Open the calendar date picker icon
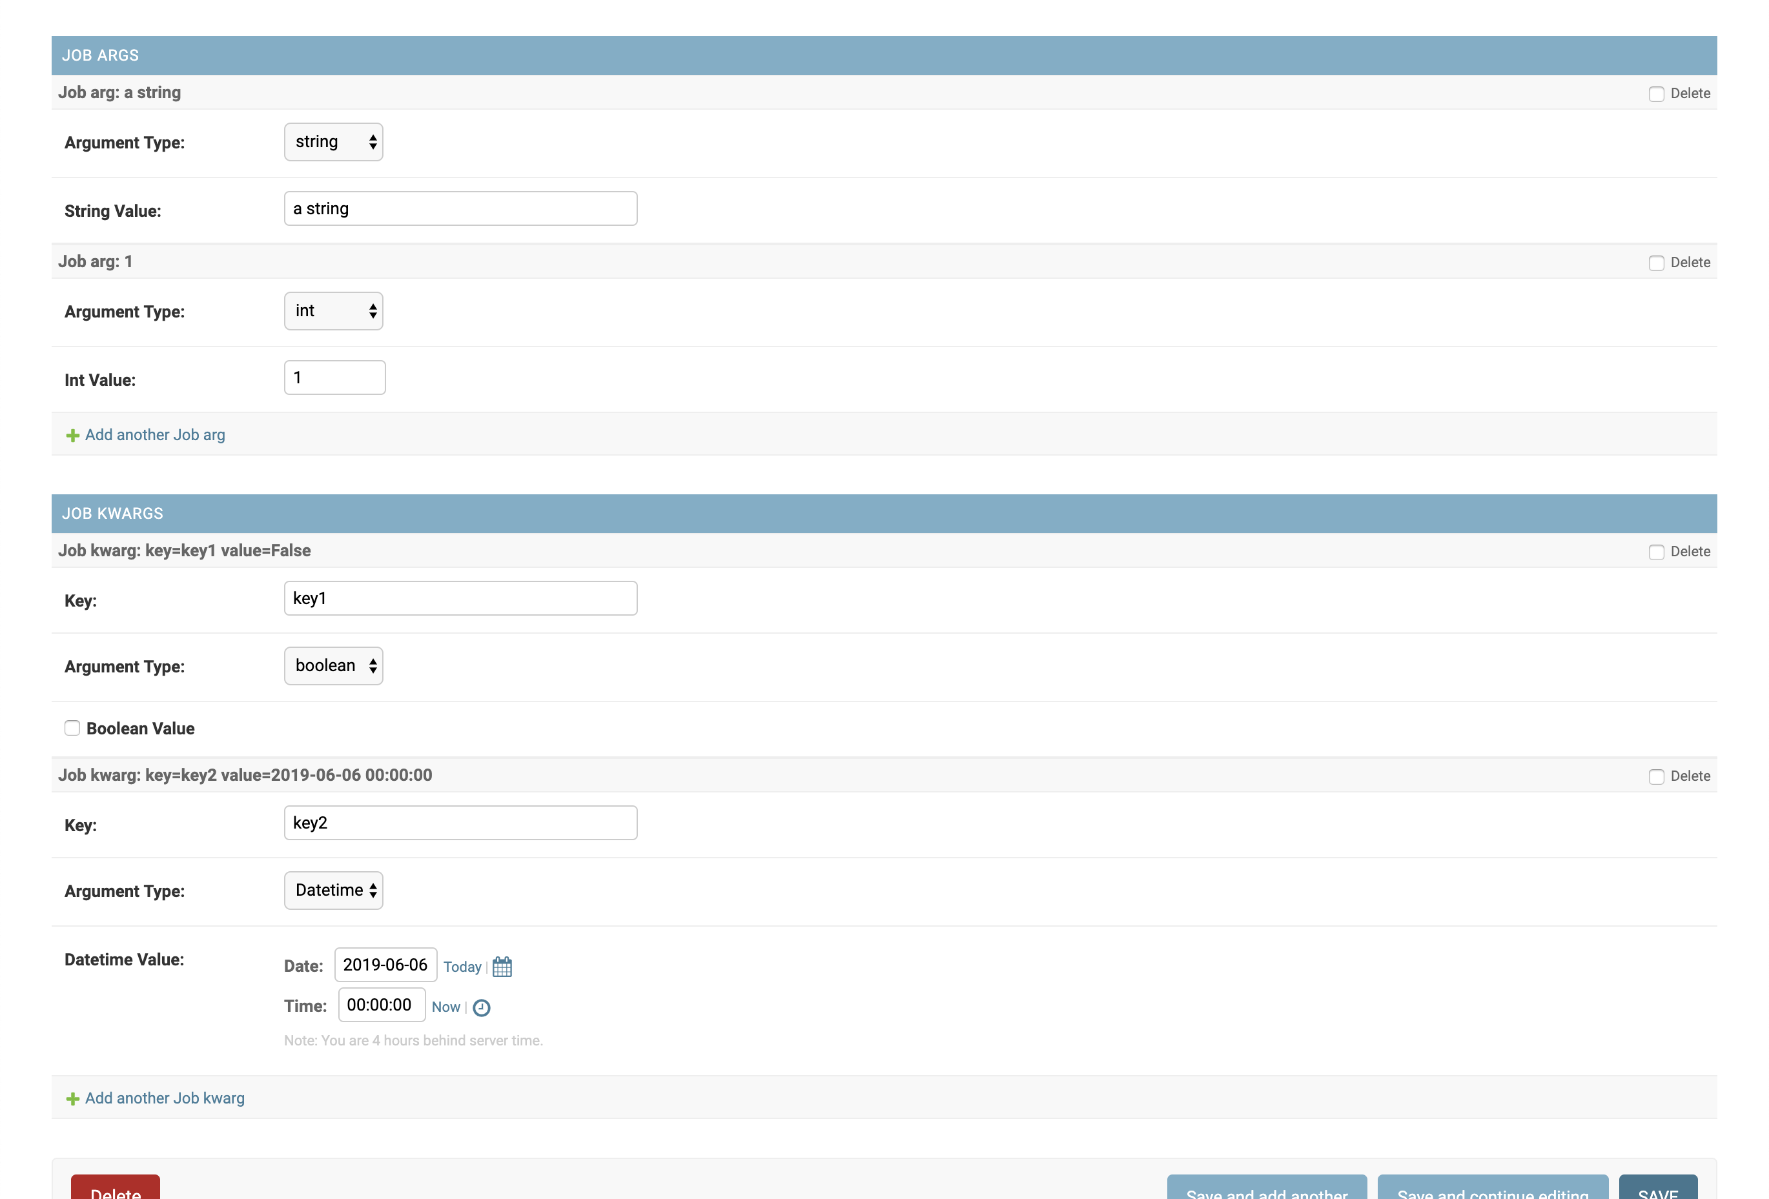 [502, 966]
